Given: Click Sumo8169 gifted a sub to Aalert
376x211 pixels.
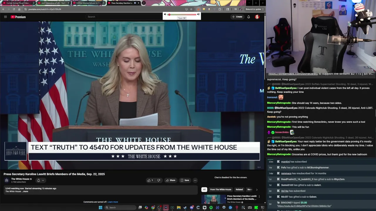Looking at the screenshot, I should point(301,185).
